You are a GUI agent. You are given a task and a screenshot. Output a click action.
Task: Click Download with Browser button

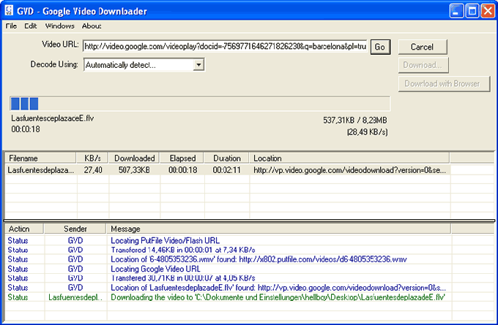click(x=444, y=84)
